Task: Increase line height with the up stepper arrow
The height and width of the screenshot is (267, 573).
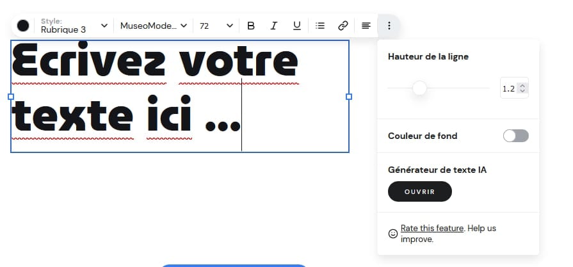Action: point(522,85)
